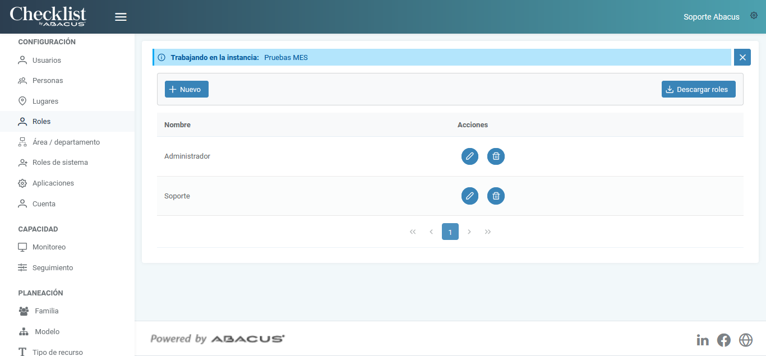Open Usuarios in the sidebar
The height and width of the screenshot is (356, 766).
47,60
